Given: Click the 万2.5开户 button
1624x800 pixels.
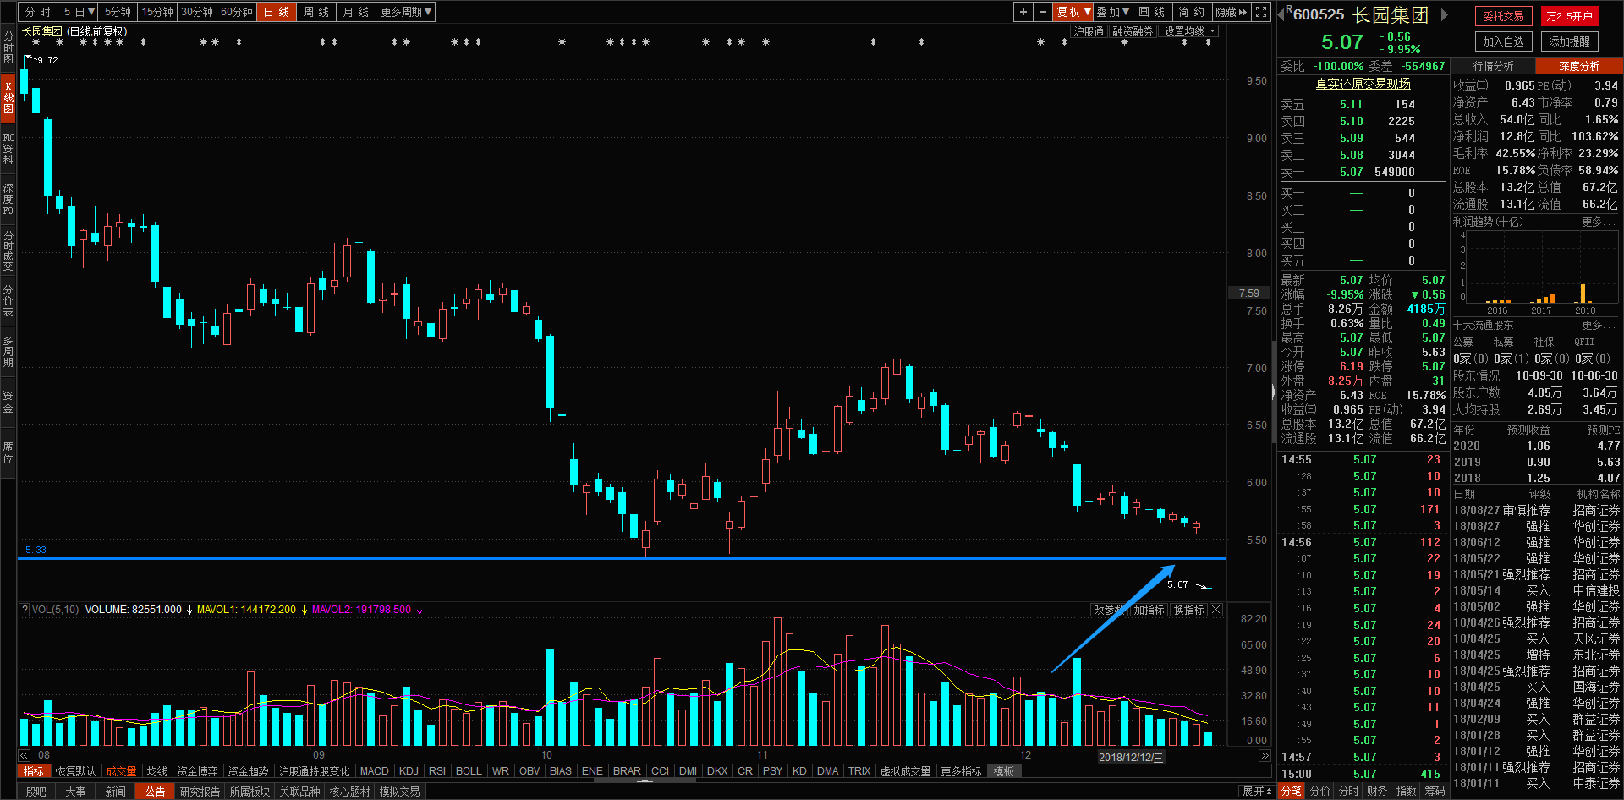Looking at the screenshot, I should pos(1570,16).
